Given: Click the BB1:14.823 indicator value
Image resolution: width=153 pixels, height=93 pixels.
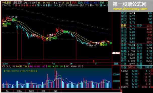Looking at the screenshot, I should pos(45,2).
